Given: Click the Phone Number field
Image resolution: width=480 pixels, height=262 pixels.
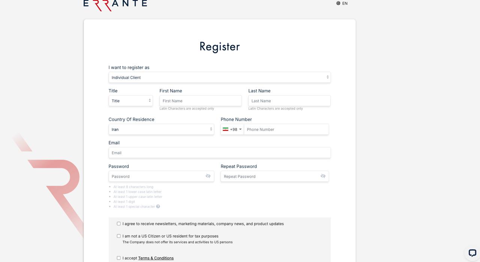Looking at the screenshot, I should pyautogui.click(x=286, y=129).
